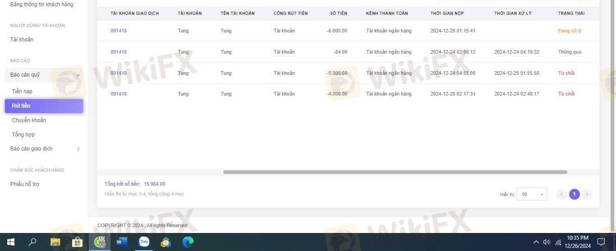Sort by Tên tài khoản header
Screen dimensions: 616x251
(x=238, y=14)
